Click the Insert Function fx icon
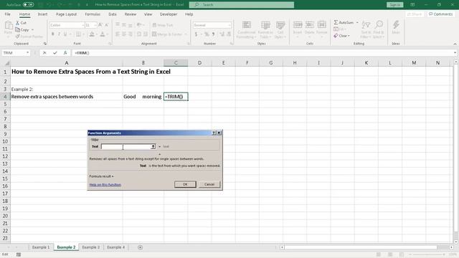Image resolution: width=459 pixels, height=258 pixels. [x=65, y=53]
